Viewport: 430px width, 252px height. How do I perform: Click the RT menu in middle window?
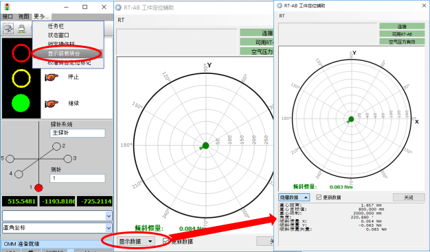[121, 20]
